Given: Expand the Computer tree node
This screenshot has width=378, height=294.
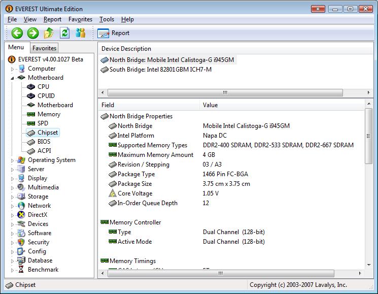Looking at the screenshot, I should coord(12,69).
